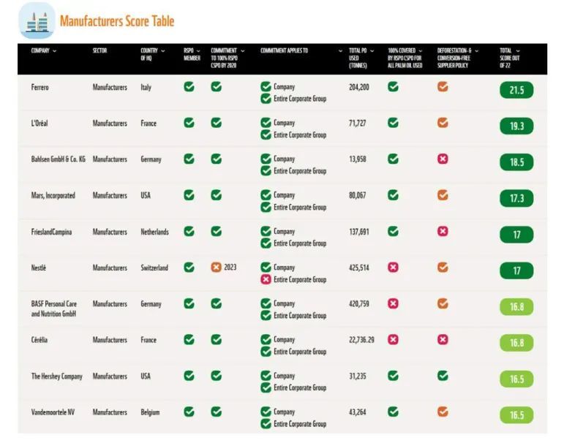564x443 pixels.
Task: Click Vandemoortele's 100% covered checkmark
Action: pos(393,412)
